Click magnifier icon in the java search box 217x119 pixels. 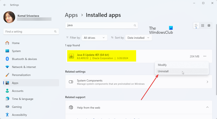click(x=135, y=25)
